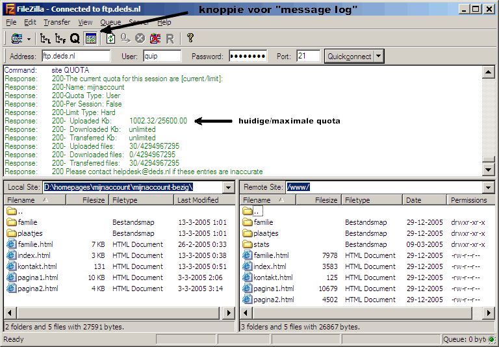Click the process queue toolbar icon
Screen dimensions: 499x347
pyautogui.click(x=125, y=38)
